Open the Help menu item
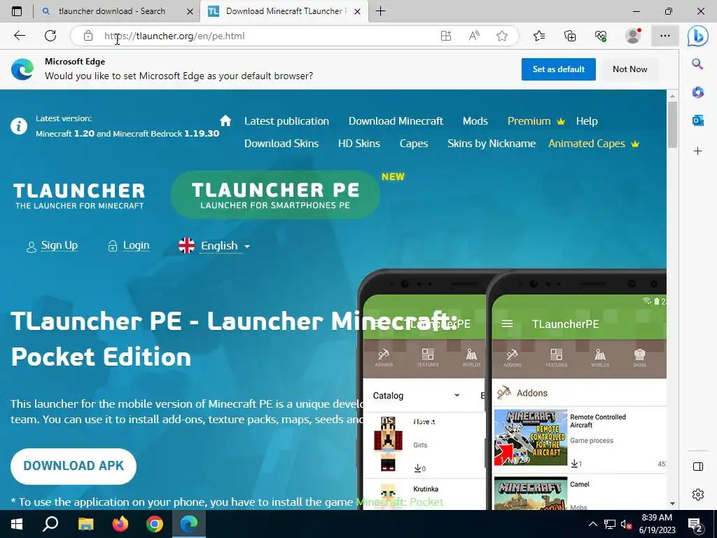Viewport: 717px width, 538px height. tap(587, 121)
